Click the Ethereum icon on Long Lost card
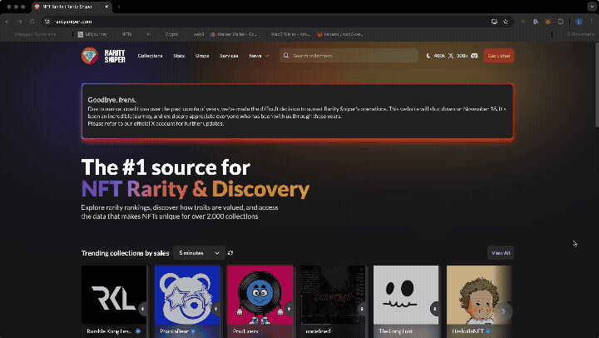The width and height of the screenshot is (599, 338). [x=435, y=309]
